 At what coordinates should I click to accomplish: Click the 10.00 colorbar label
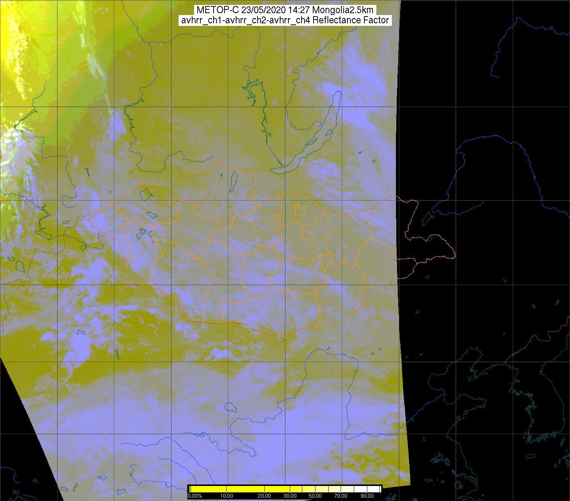coord(227,496)
